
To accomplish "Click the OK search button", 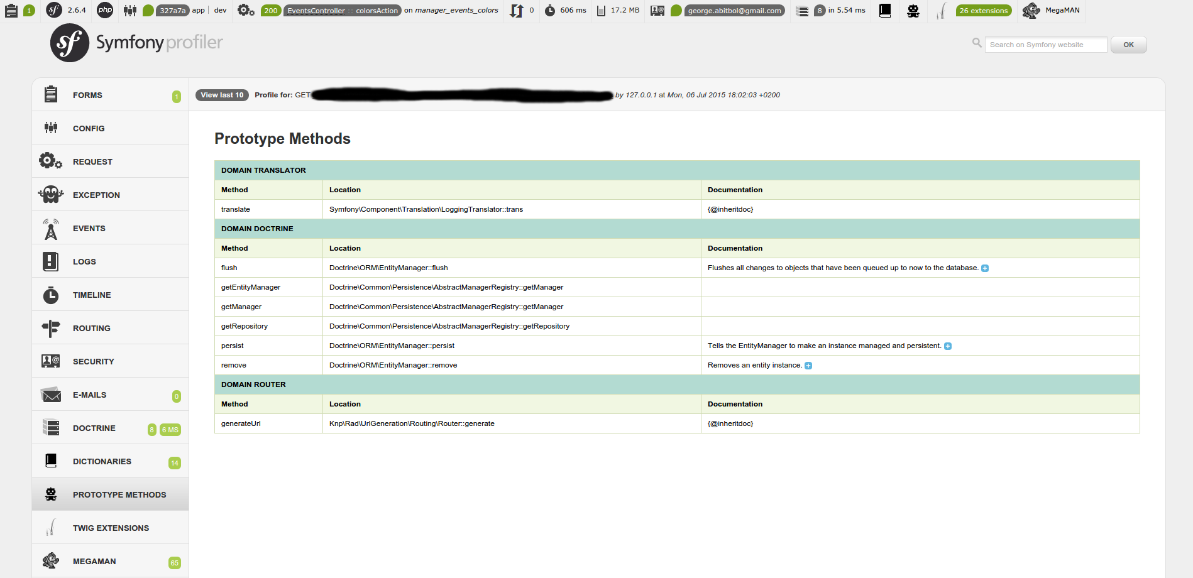I will coord(1128,45).
